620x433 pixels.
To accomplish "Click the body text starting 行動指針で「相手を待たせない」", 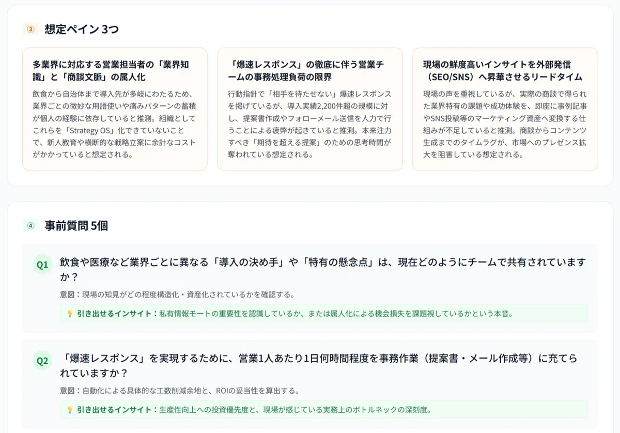I will (x=309, y=124).
